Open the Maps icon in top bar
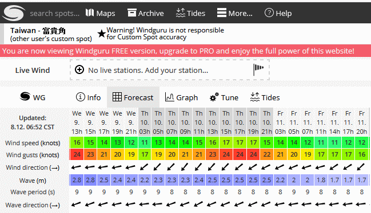The image size is (371, 213). 90,13
